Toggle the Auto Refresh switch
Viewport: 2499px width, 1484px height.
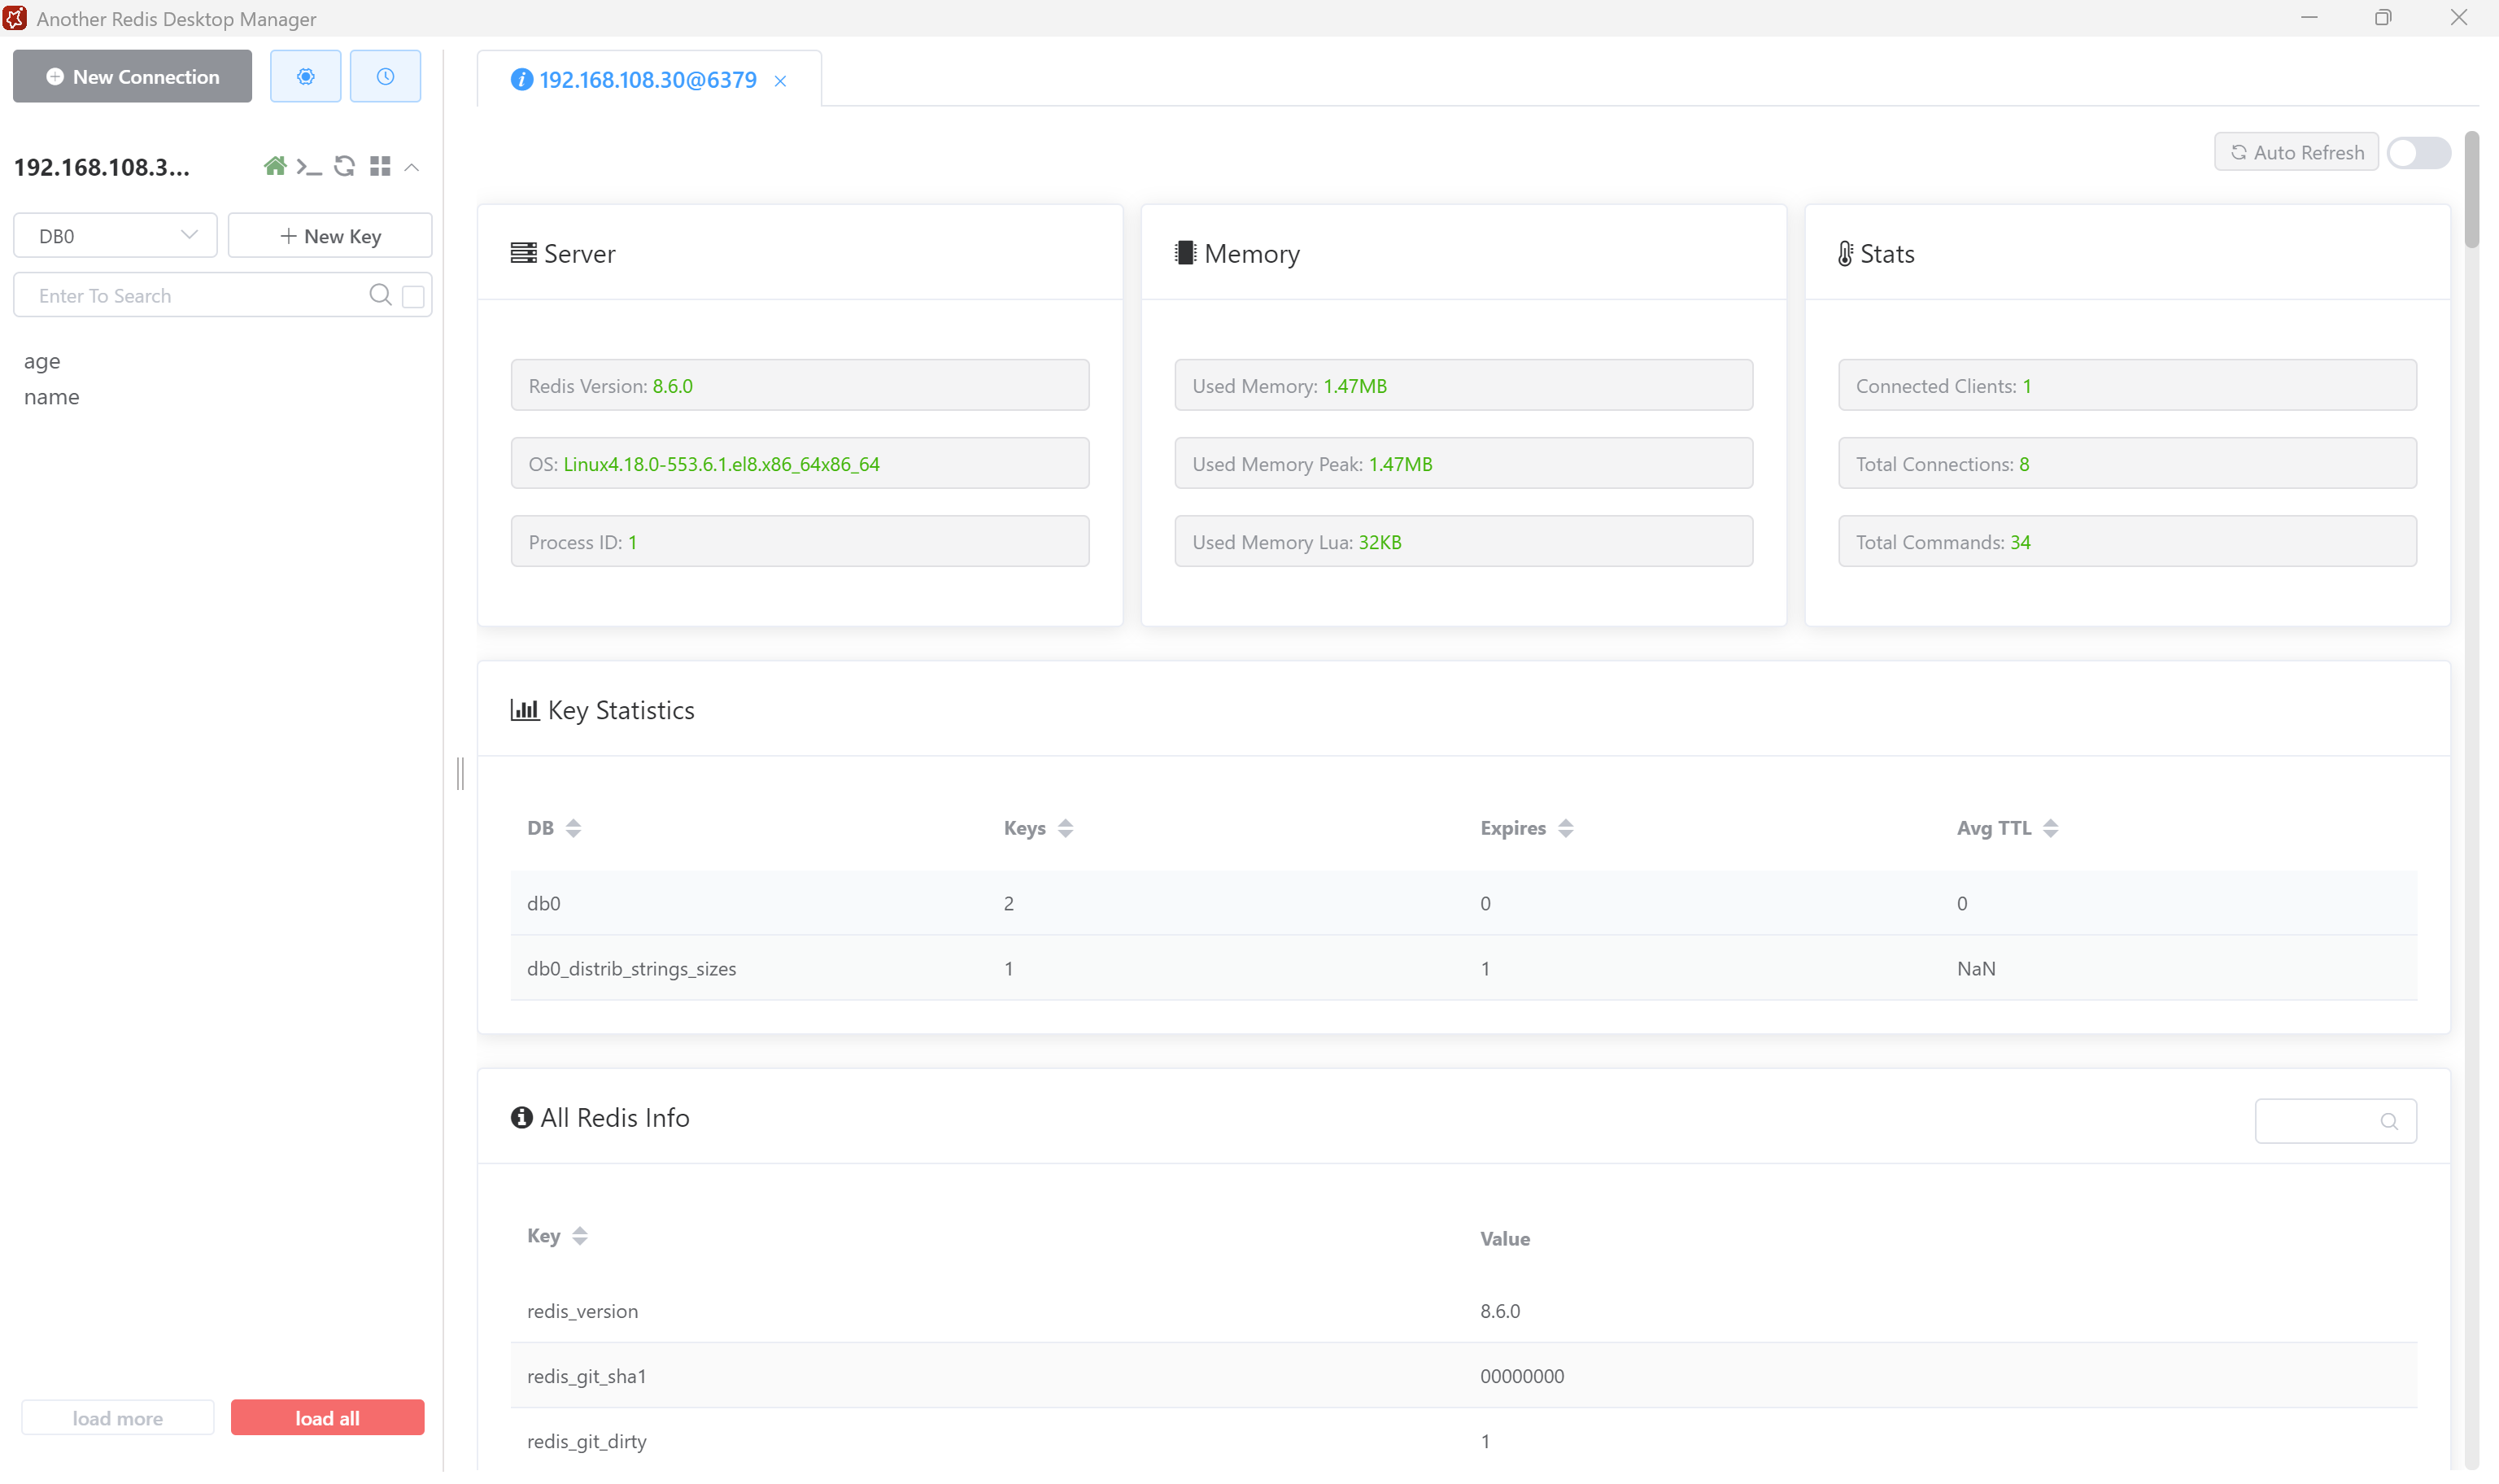click(x=2418, y=153)
